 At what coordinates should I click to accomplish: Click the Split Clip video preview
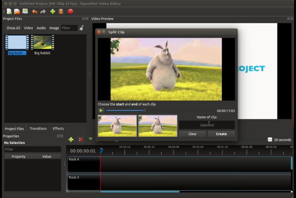(x=166, y=69)
